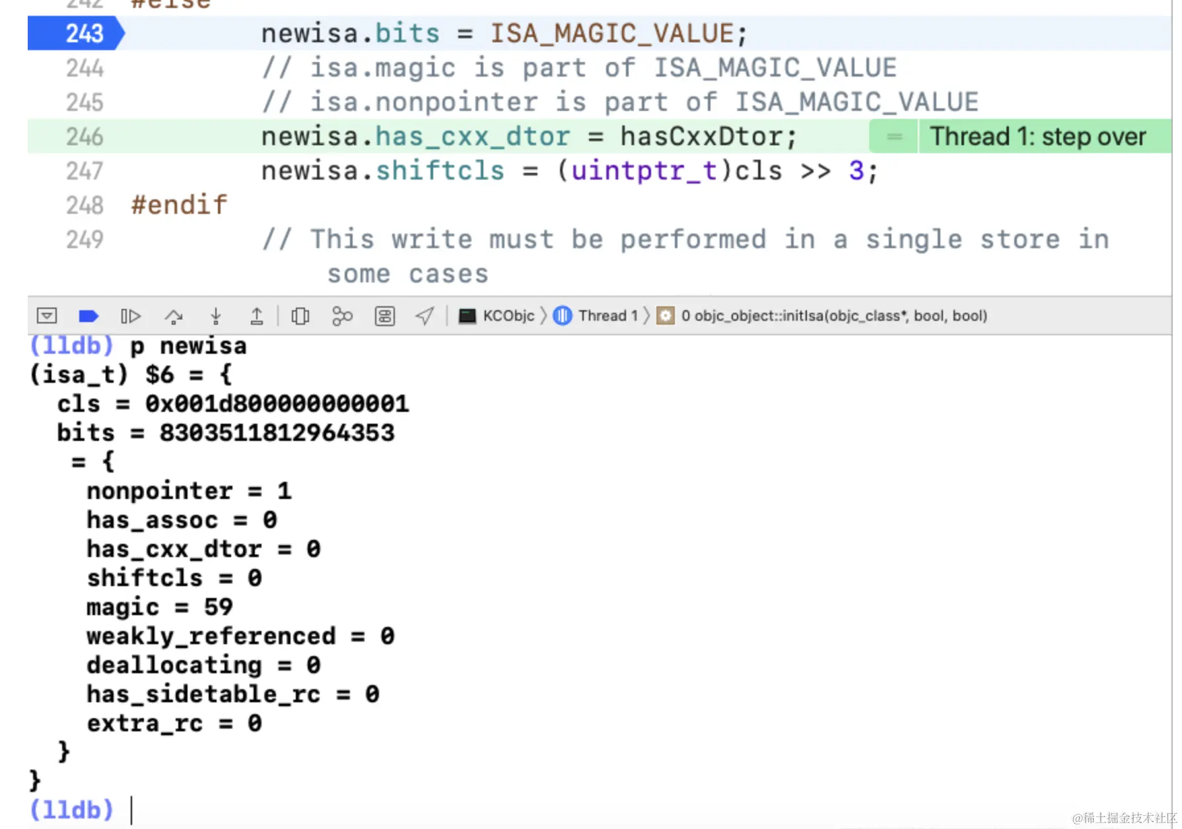The width and height of the screenshot is (1182, 829).
Task: Click newisa.bits identifier on line 243
Action: pos(351,34)
